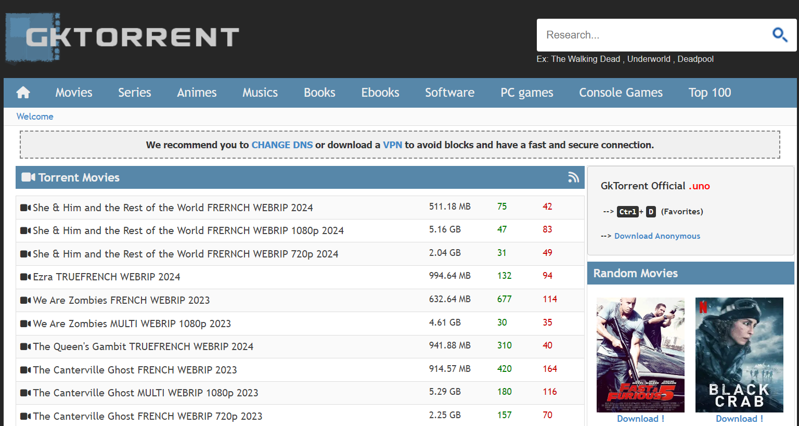Image resolution: width=799 pixels, height=426 pixels.
Task: Open The Canterville Ghost MULTI WEBRIP 1080p 2023
Action: point(146,393)
